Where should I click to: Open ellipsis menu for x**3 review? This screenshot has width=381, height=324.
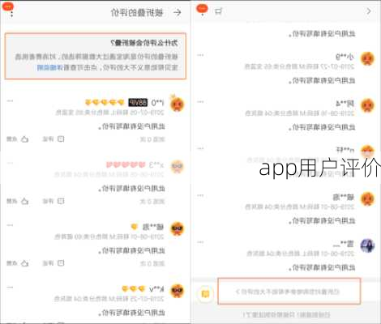pos(10,163)
